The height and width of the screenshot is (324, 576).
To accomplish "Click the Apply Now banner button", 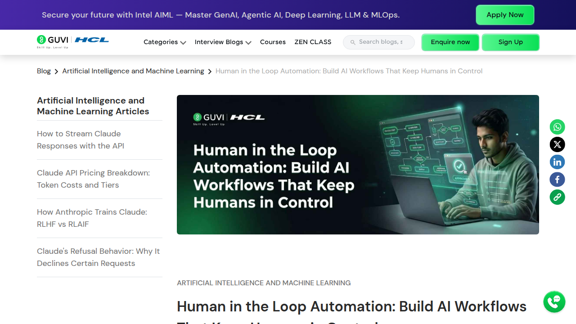I will (x=505, y=15).
